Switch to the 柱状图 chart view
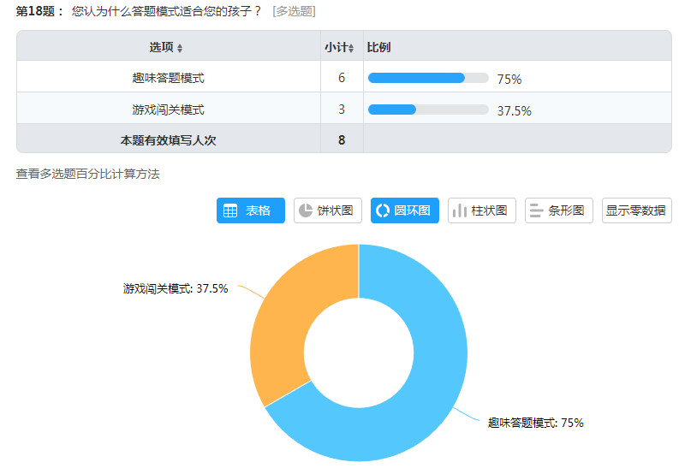Viewport: 679px width, 468px height. [x=482, y=210]
